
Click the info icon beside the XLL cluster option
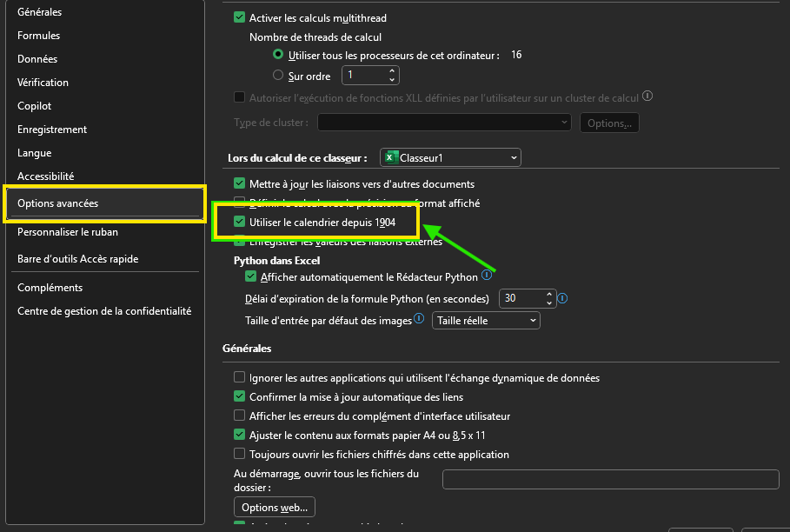pyautogui.click(x=647, y=97)
